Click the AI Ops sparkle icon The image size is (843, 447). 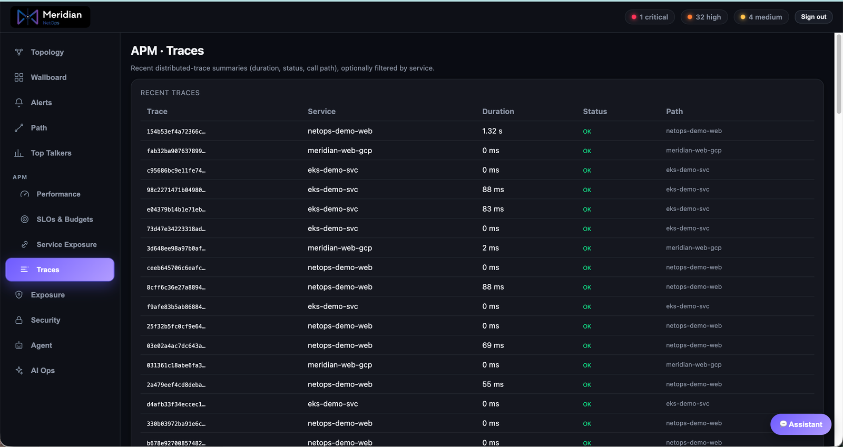point(19,371)
